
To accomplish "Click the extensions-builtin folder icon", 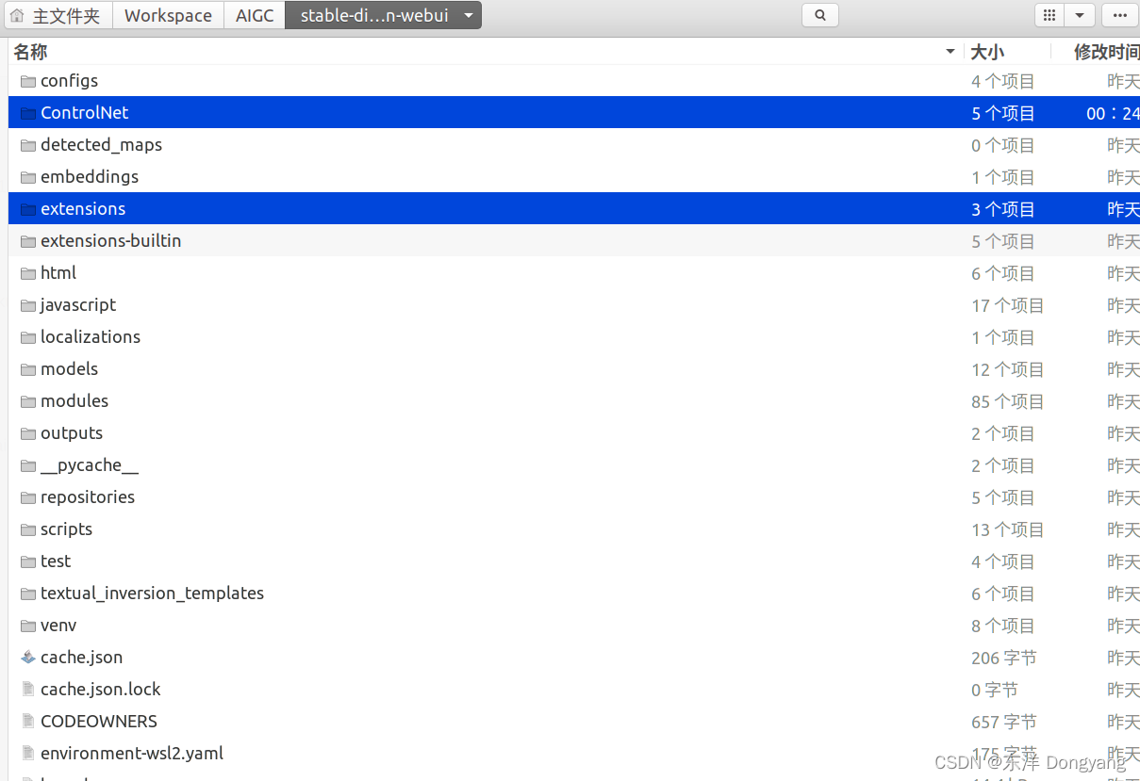I will 28,241.
